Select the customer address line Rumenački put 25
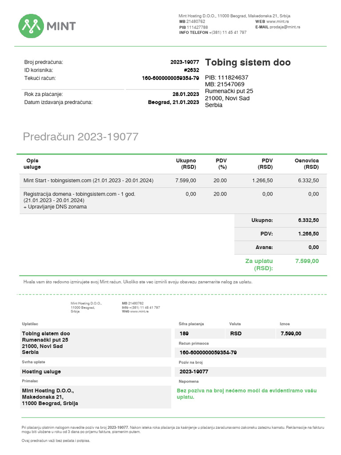 click(229, 91)
